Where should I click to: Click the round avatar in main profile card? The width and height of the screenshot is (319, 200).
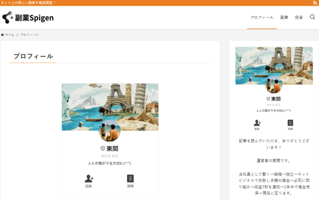[x=110, y=131]
